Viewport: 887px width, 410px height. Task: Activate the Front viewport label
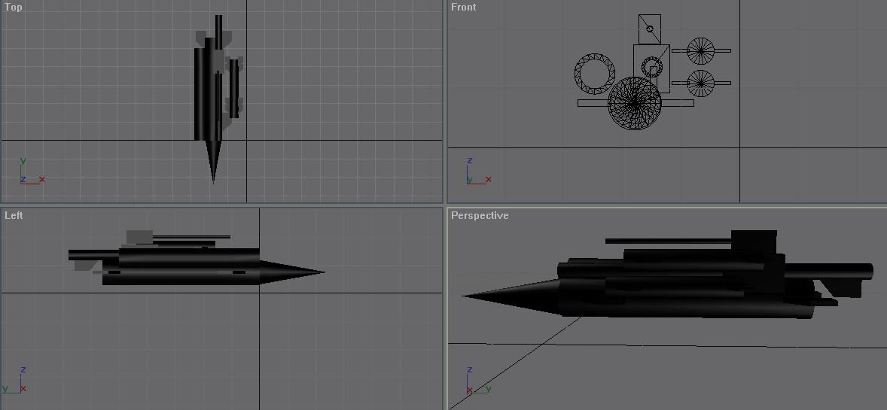point(463,8)
